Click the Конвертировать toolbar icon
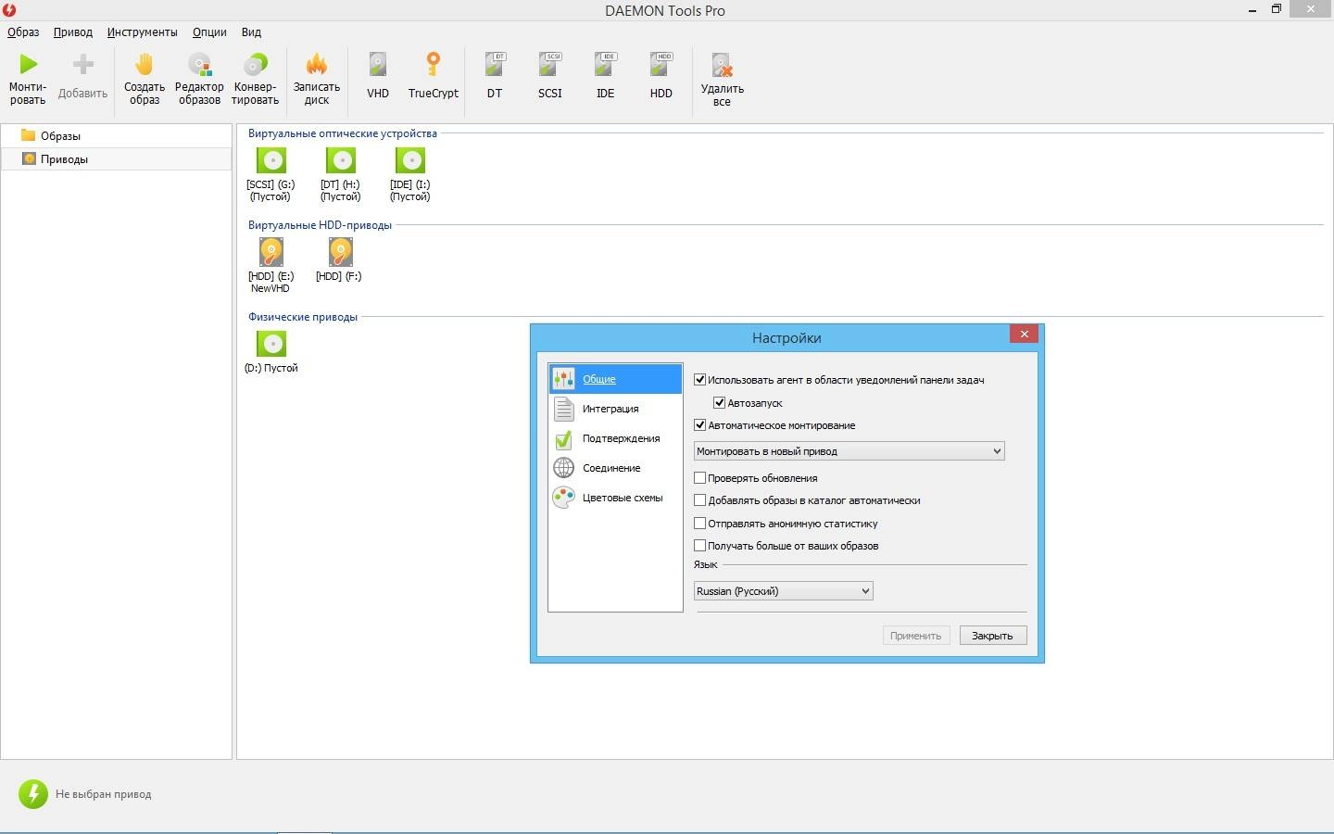Screen dimensions: 1334x834 click(x=255, y=64)
